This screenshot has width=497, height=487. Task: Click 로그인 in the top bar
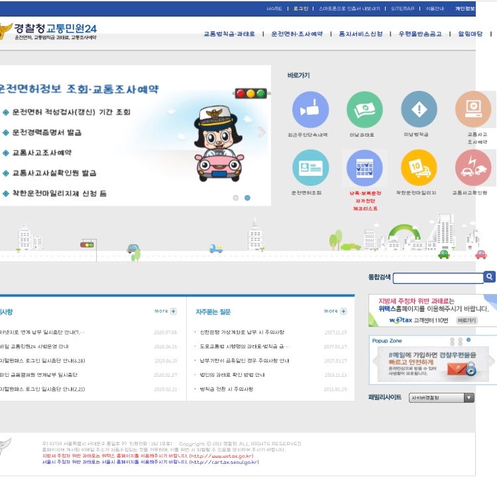click(300, 9)
